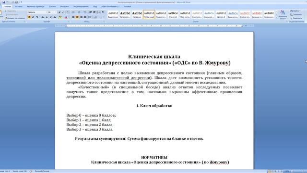This screenshot has width=307, height=173.
Task: Apply the Название style from the gallery
Action: click(137, 14)
